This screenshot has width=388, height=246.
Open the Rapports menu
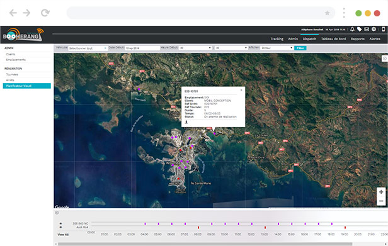pos(358,39)
